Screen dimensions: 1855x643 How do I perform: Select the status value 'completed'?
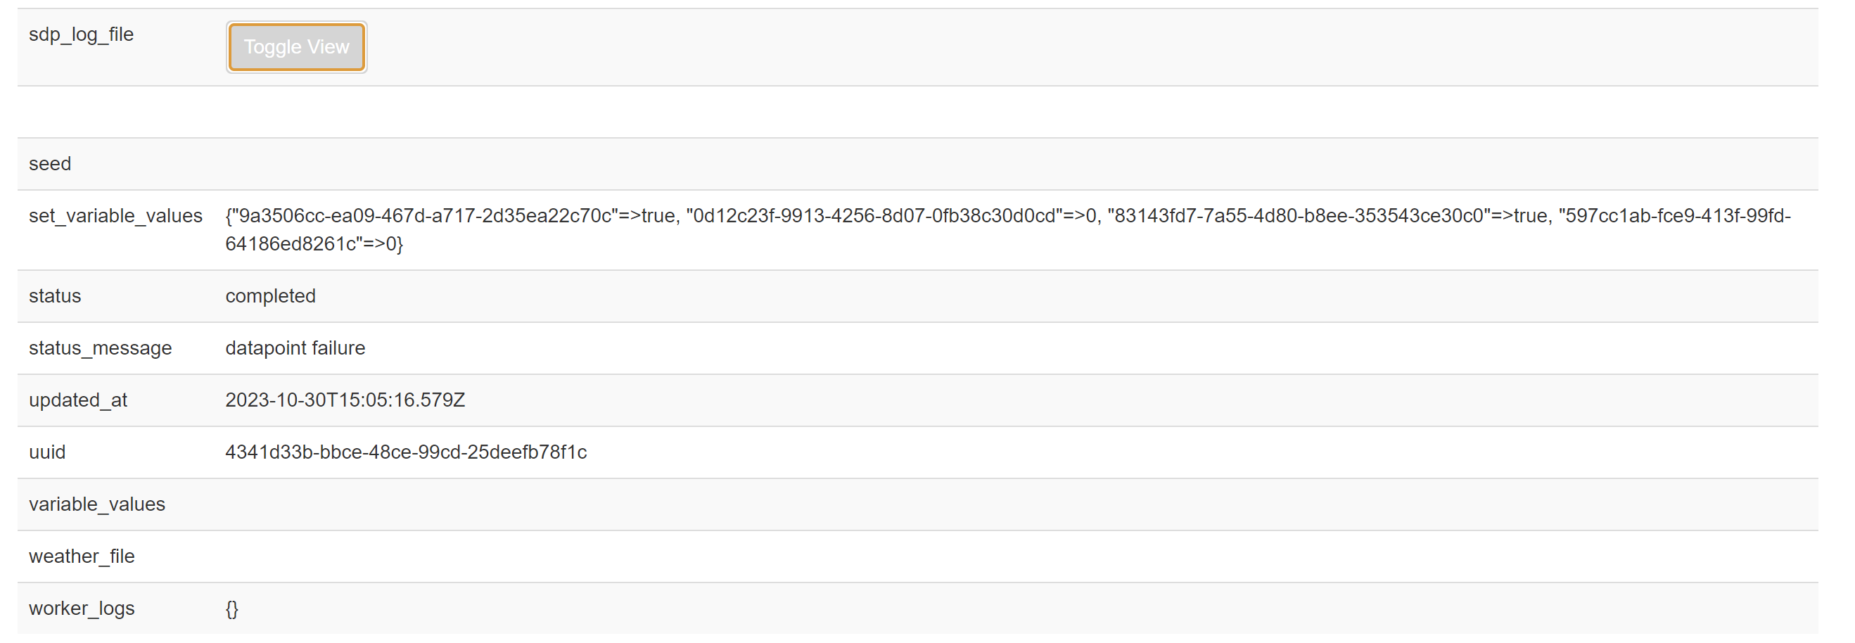270,295
